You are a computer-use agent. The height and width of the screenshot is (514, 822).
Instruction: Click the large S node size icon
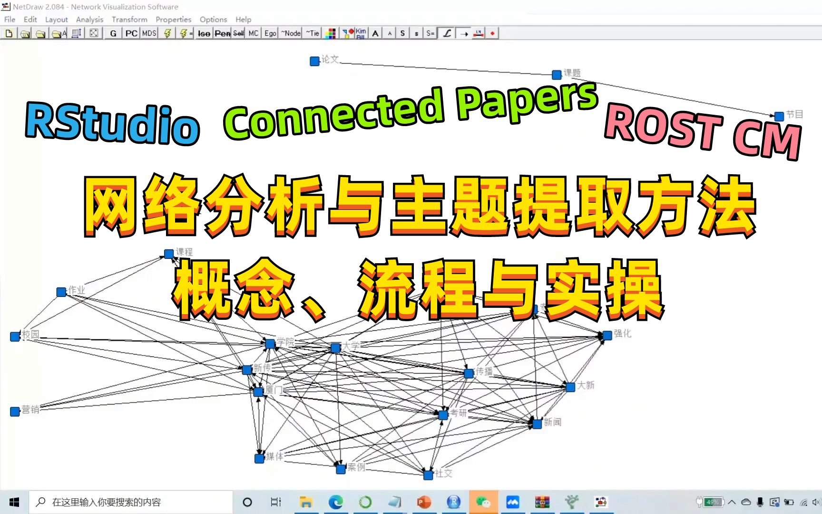403,33
